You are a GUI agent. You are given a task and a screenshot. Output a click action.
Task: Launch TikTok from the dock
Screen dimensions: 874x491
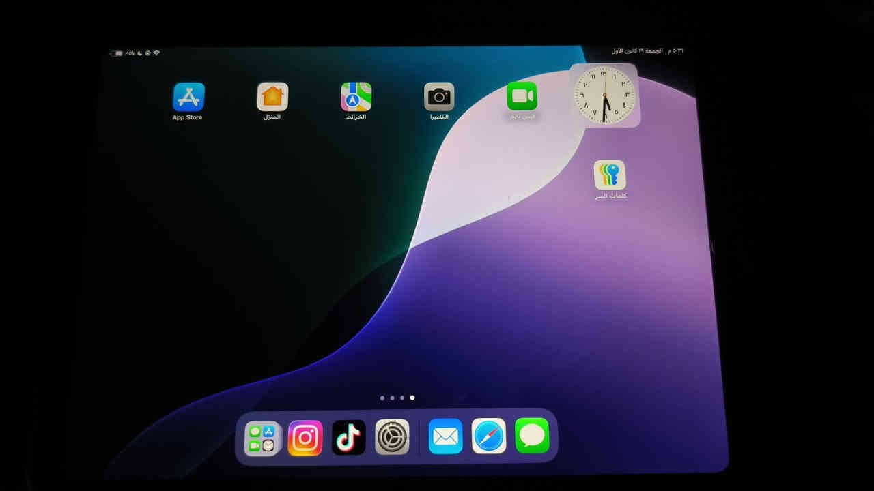[348, 437]
